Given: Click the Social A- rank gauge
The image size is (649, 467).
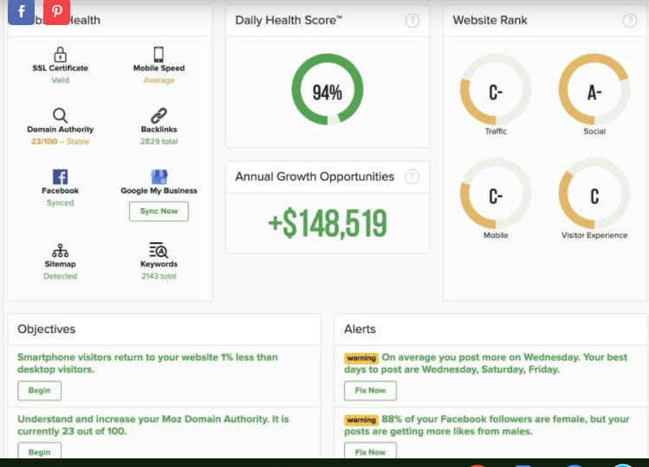Looking at the screenshot, I should [x=594, y=93].
